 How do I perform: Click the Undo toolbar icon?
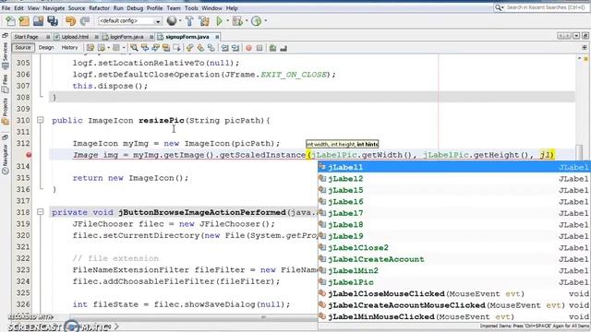[70, 21]
